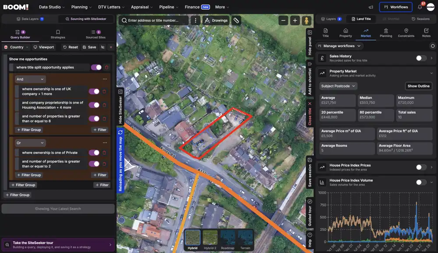Toggle ownership UK company filter
The width and height of the screenshot is (438, 253).
pos(94,91)
